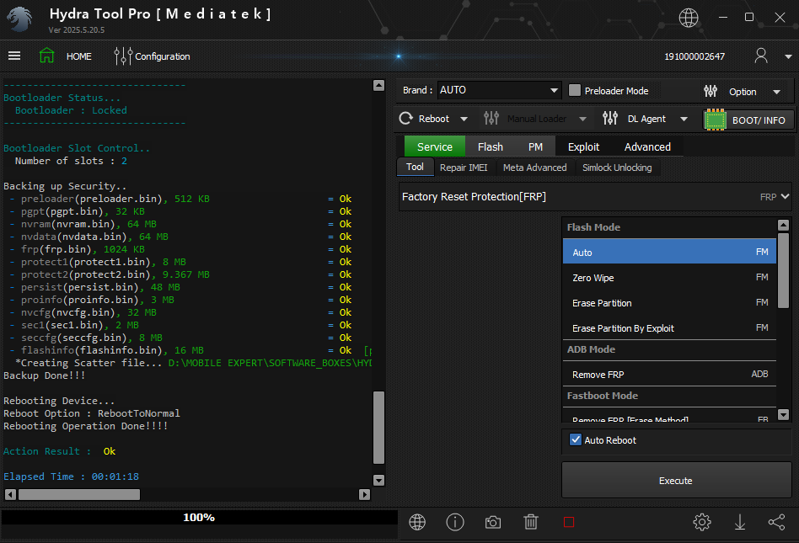Click the log scroll-up arrow

(x=378, y=85)
